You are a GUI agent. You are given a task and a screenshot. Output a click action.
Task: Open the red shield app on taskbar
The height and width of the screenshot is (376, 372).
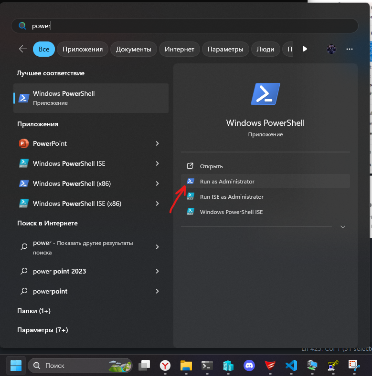270,366
